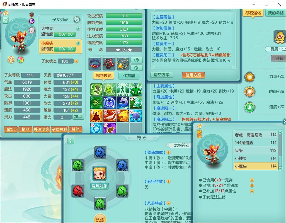The image size is (286, 223).
Task: Refresh the 子女列表 children list
Action: click(77, 20)
